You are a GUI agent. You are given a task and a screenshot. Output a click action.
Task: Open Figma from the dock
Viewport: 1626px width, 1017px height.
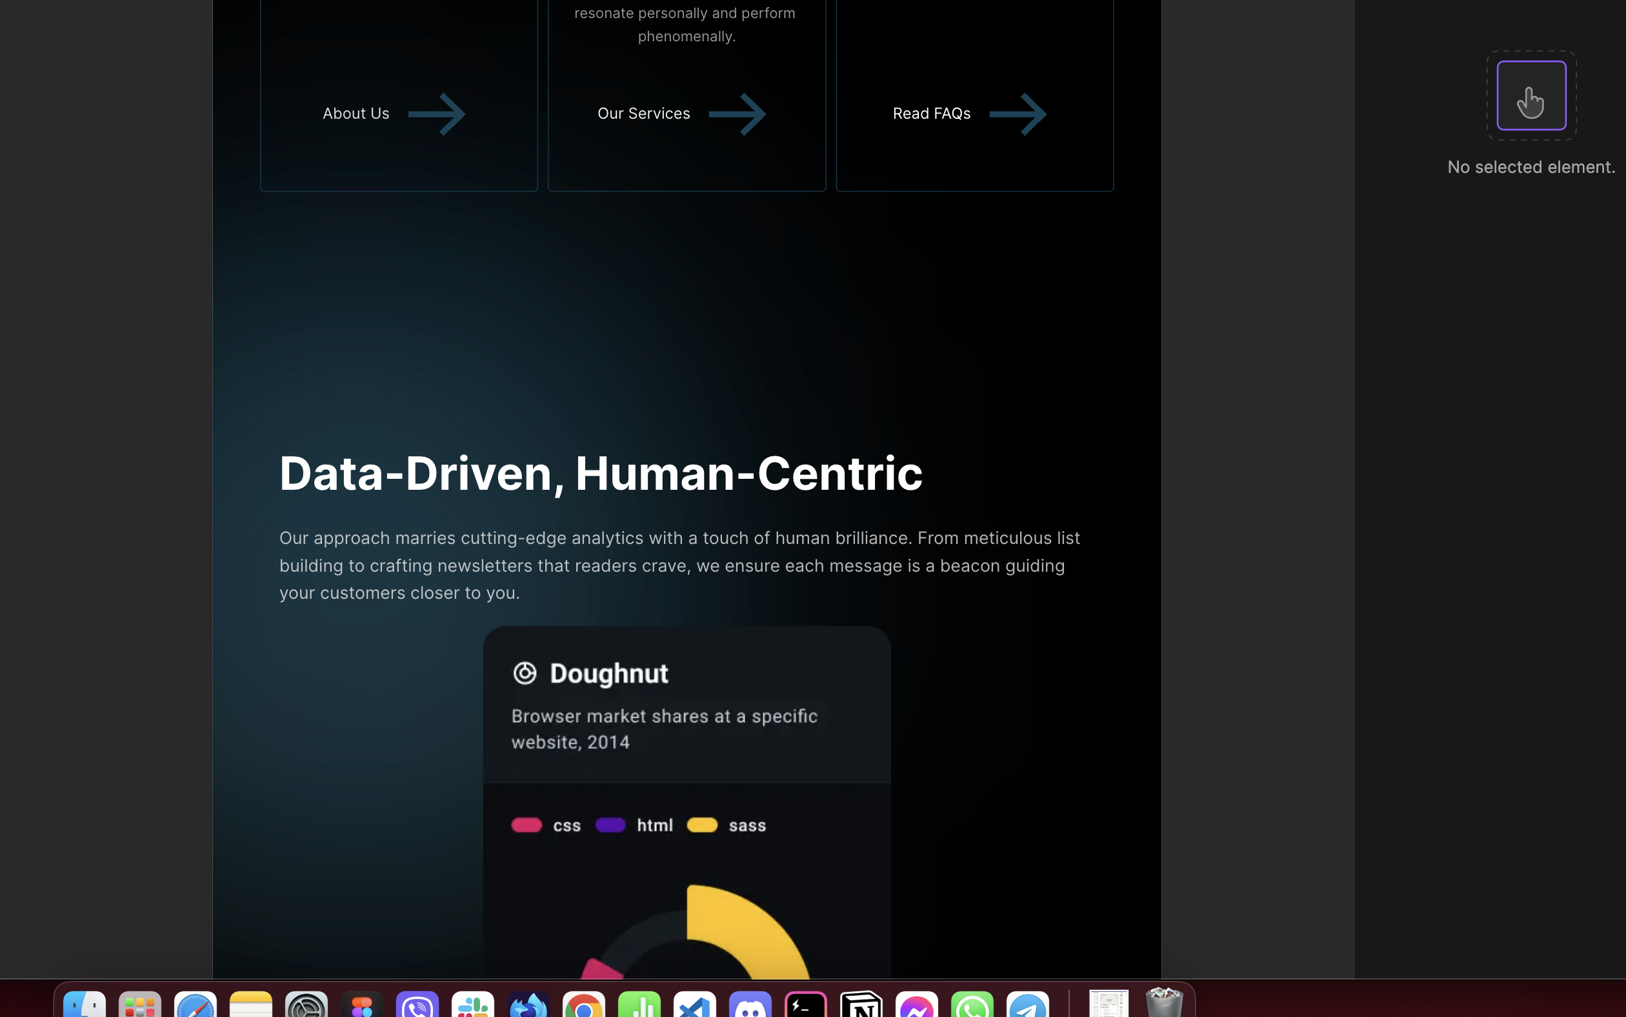[362, 1004]
